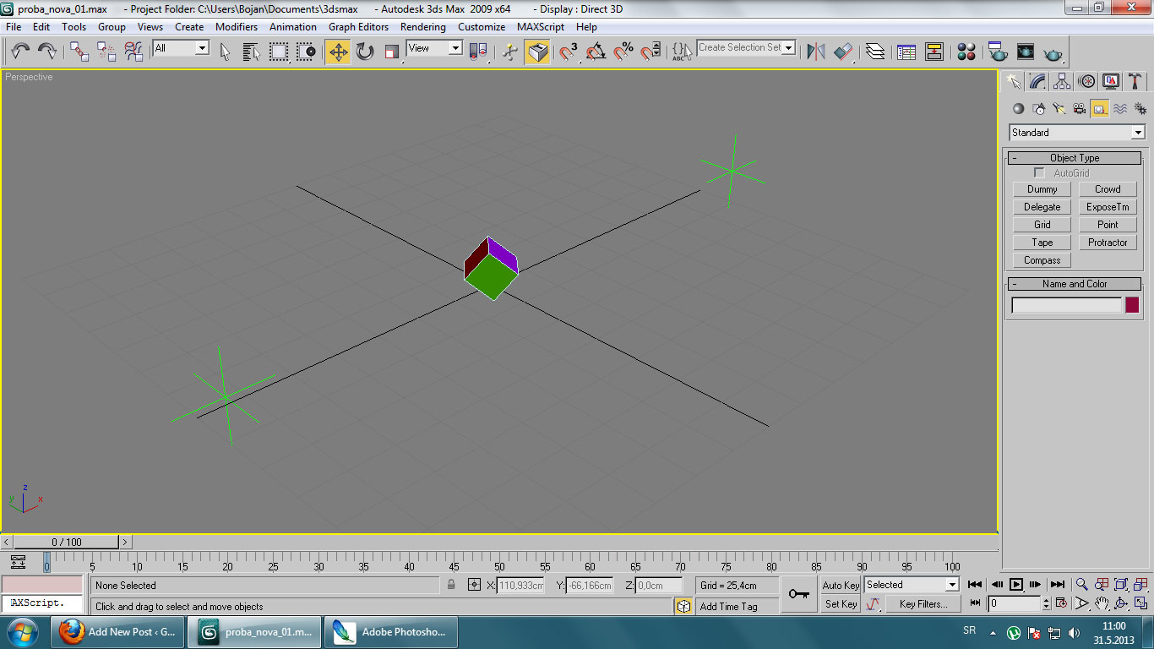Toggle Keyboard Shortcut Override icon
Screen dimensions: 1154x649
click(536, 52)
